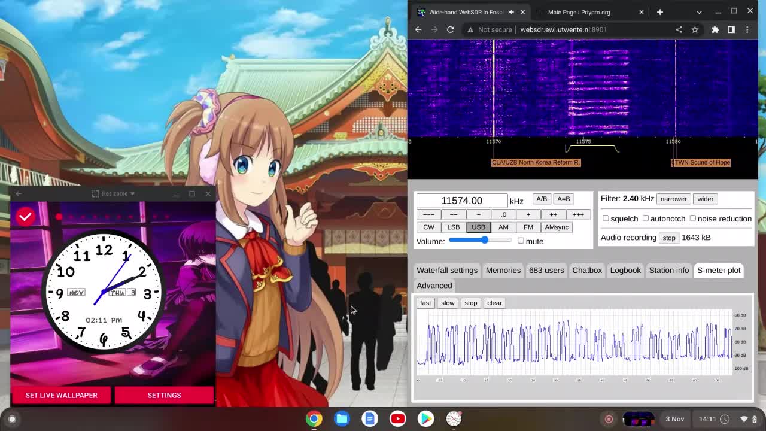Click the A/B VFO swap button
Viewport: 766px width, 431px height.
(x=542, y=199)
